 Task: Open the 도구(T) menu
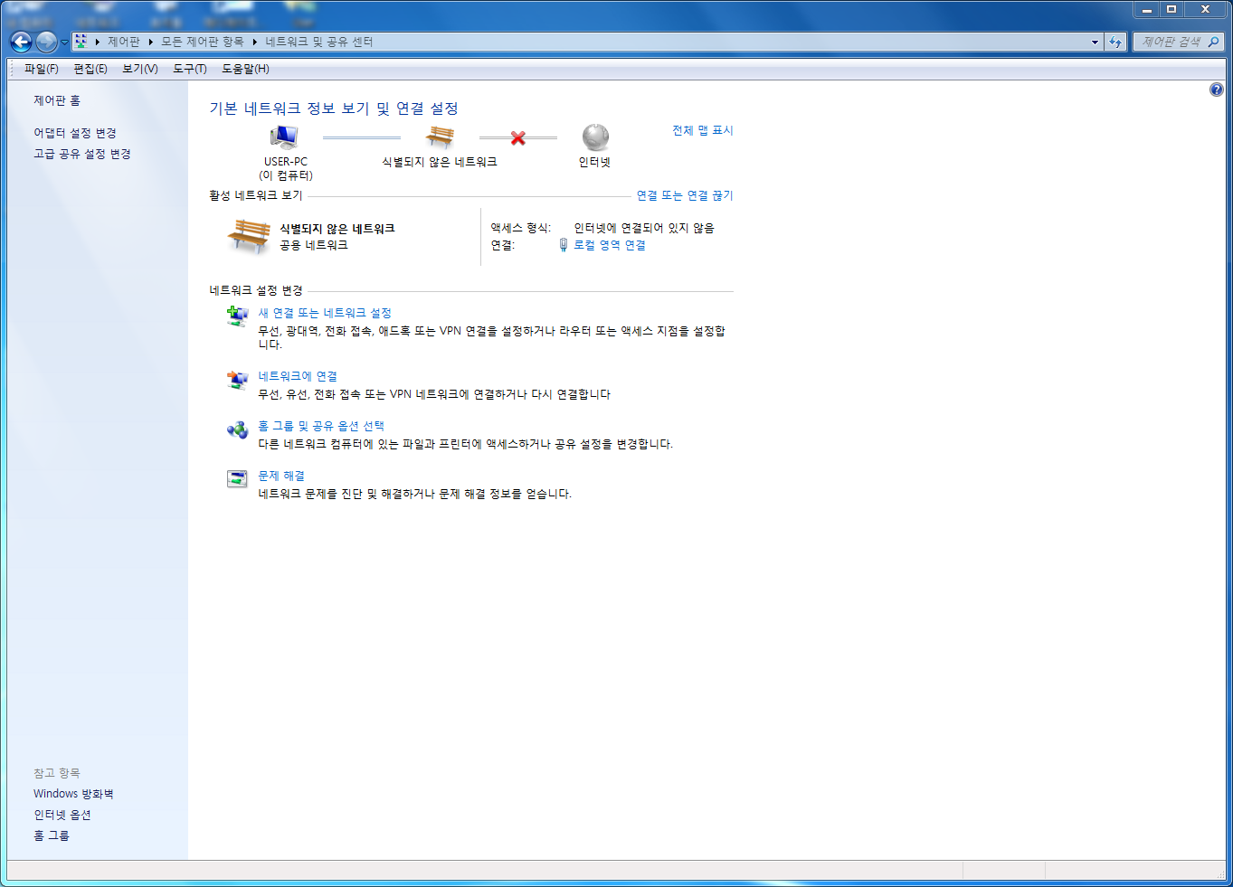point(190,69)
